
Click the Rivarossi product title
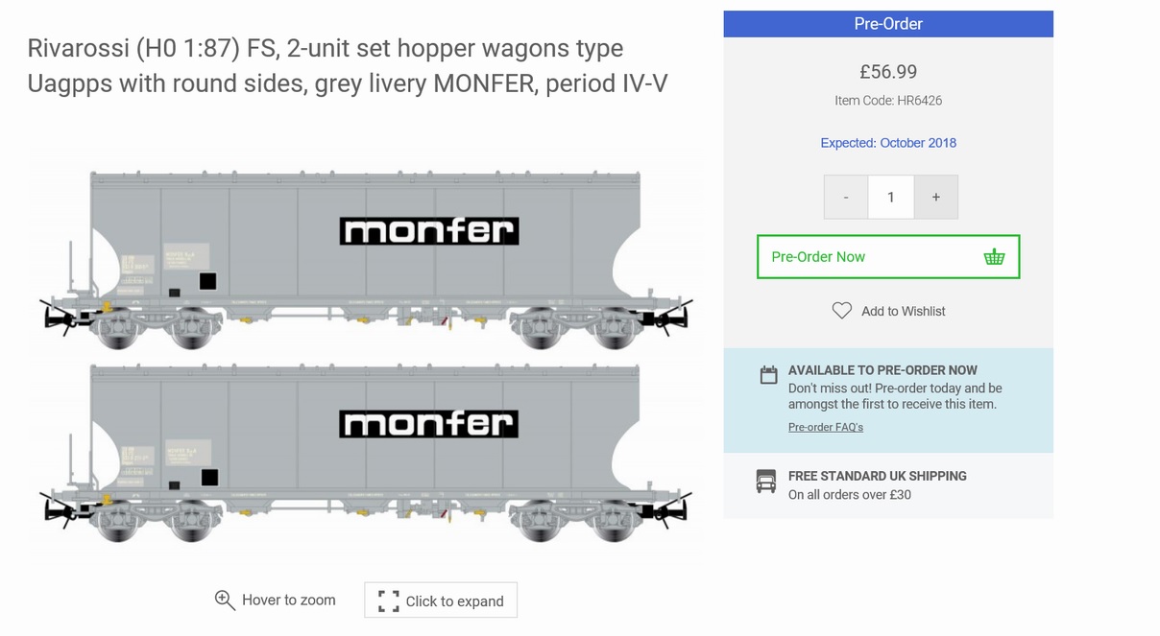[x=347, y=66]
